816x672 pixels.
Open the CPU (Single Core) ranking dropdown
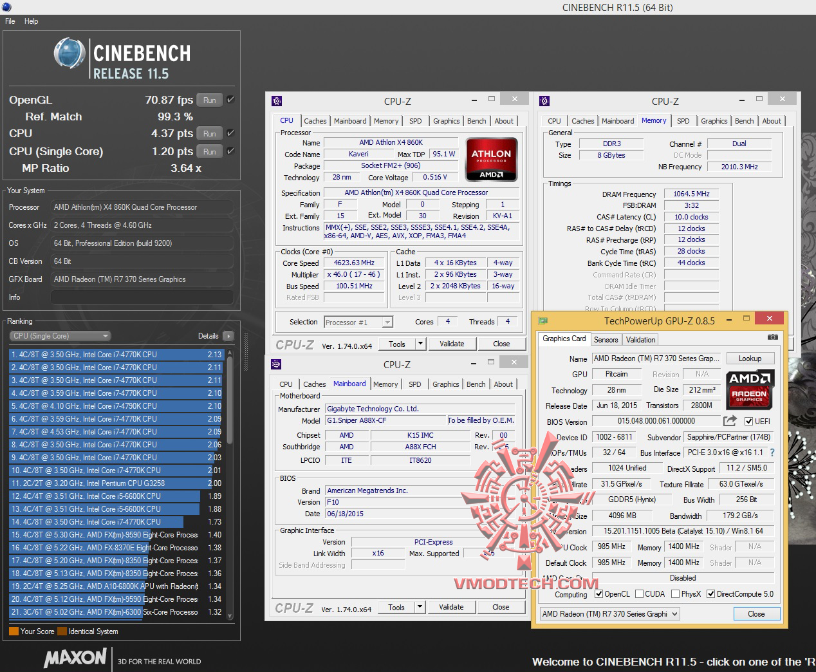(x=60, y=336)
